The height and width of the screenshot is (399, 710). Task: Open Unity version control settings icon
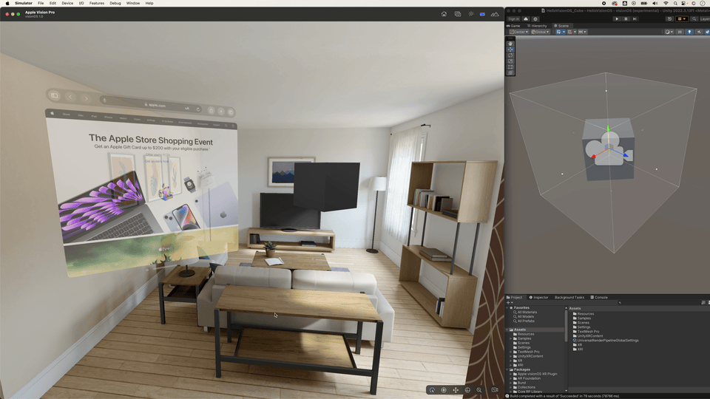pos(535,19)
